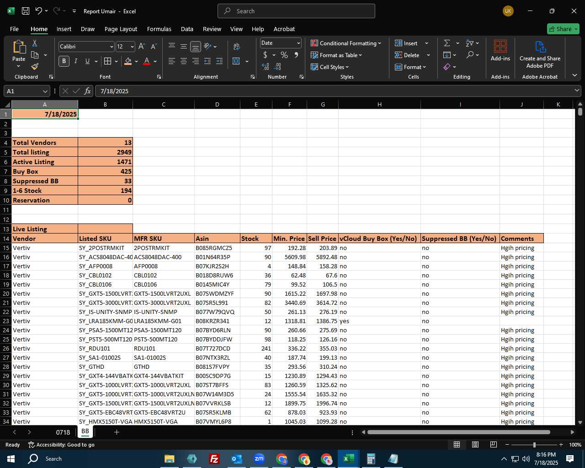
Task: Select column D header
Action: [x=217, y=104]
